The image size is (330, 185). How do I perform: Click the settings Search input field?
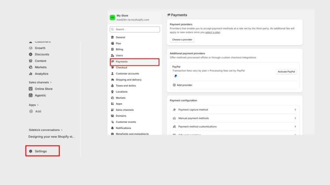click(x=135, y=29)
